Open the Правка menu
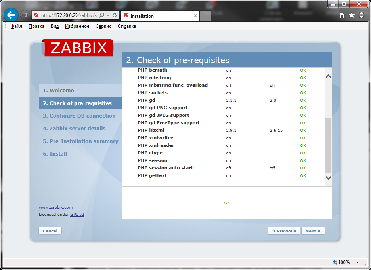This screenshot has width=371, height=270. point(36,26)
